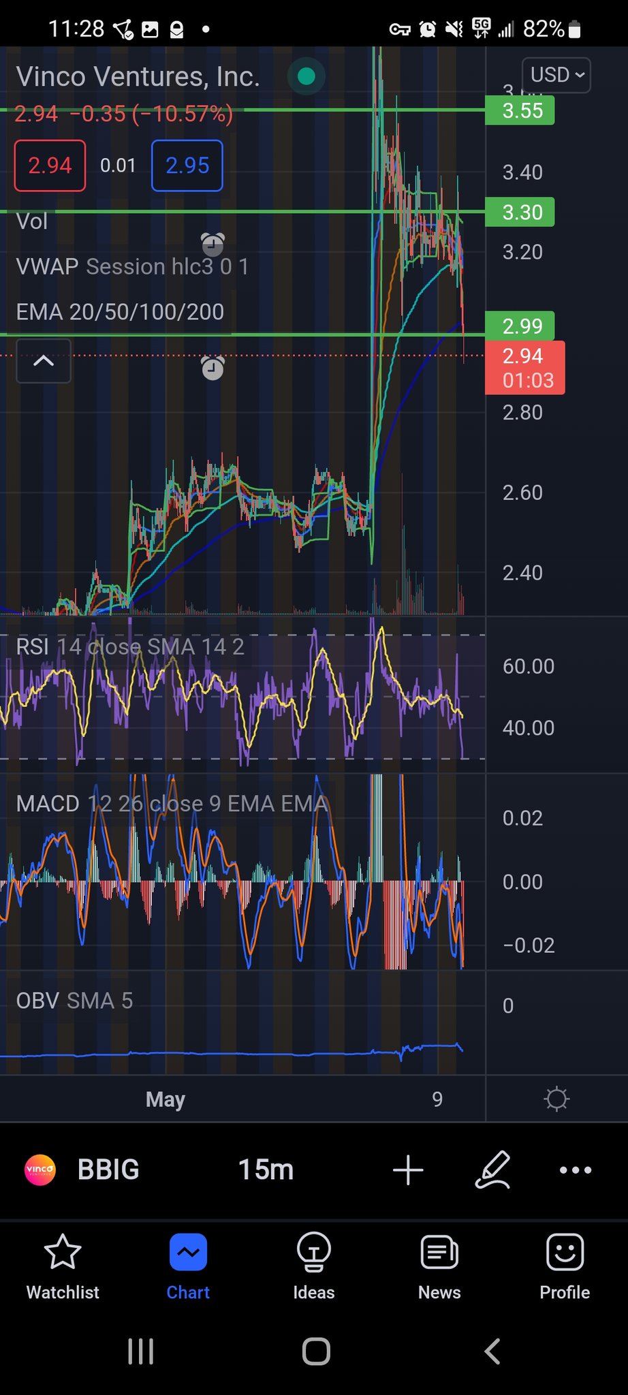The image size is (628, 1395).
Task: Open the drawing tools pencil icon
Action: pyautogui.click(x=493, y=1170)
